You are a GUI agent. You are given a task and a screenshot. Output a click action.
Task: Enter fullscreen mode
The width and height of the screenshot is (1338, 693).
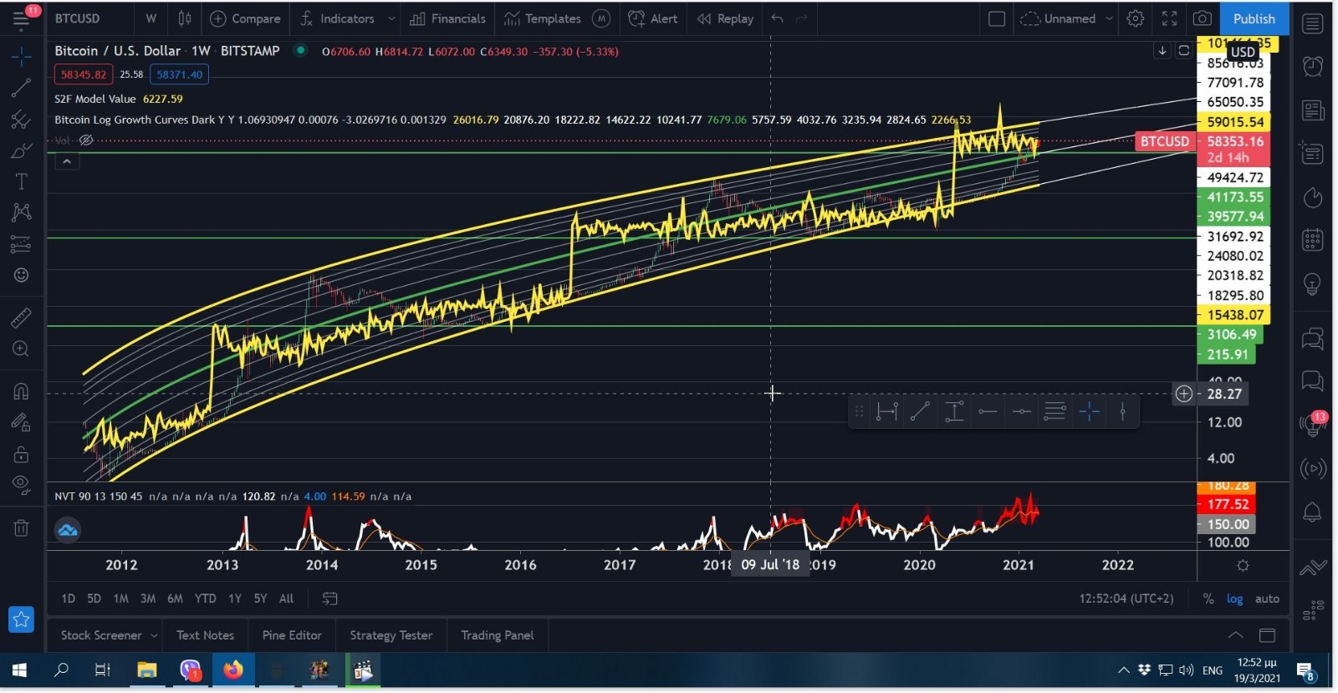click(x=1169, y=18)
